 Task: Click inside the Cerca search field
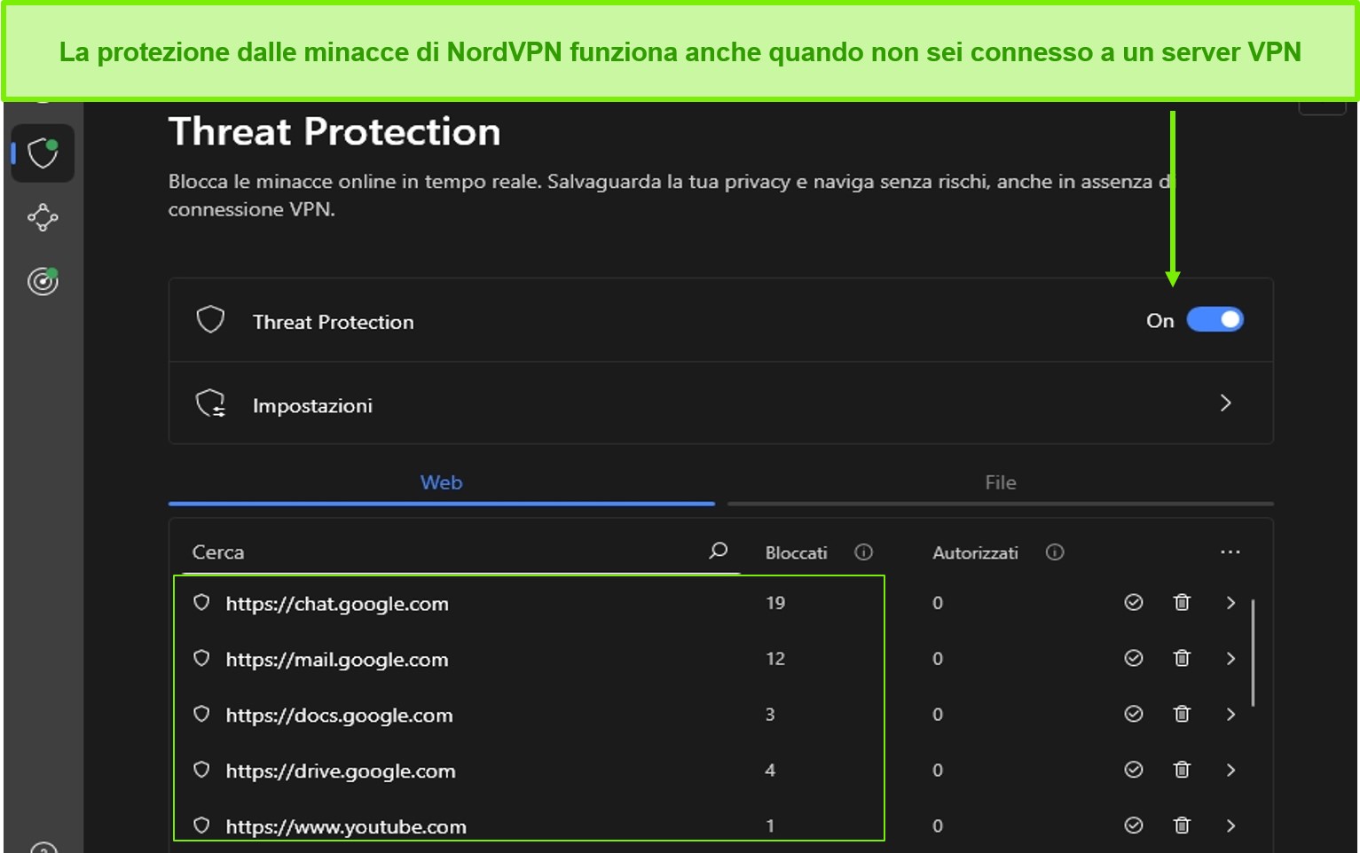(x=399, y=551)
